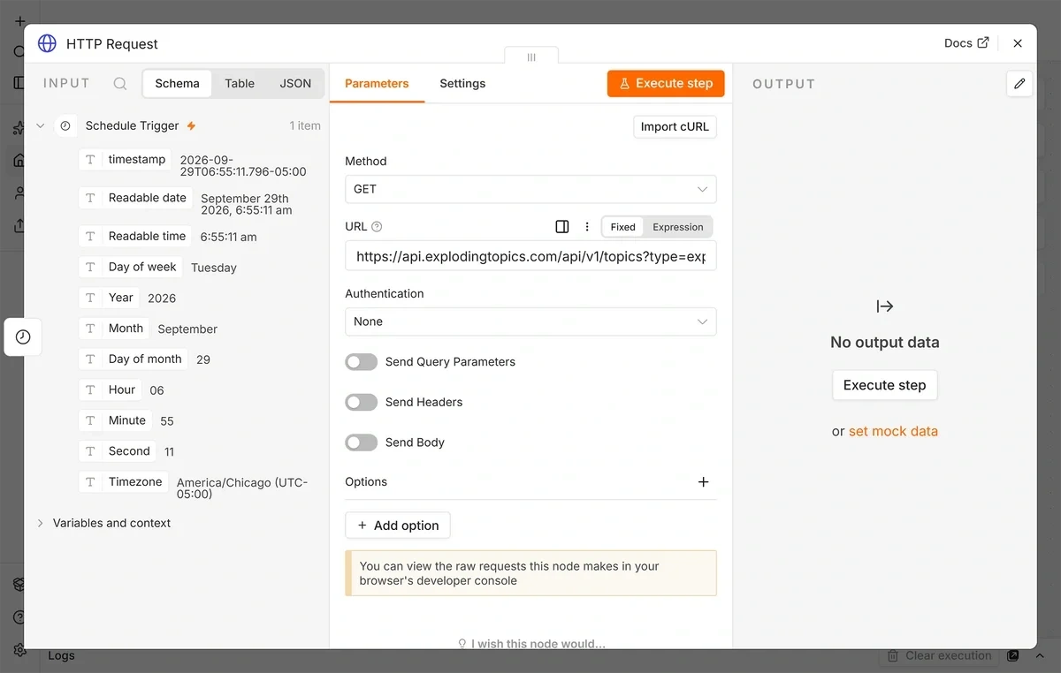Select the Second field pill
This screenshot has width=1061, height=673.
pyautogui.click(x=118, y=451)
